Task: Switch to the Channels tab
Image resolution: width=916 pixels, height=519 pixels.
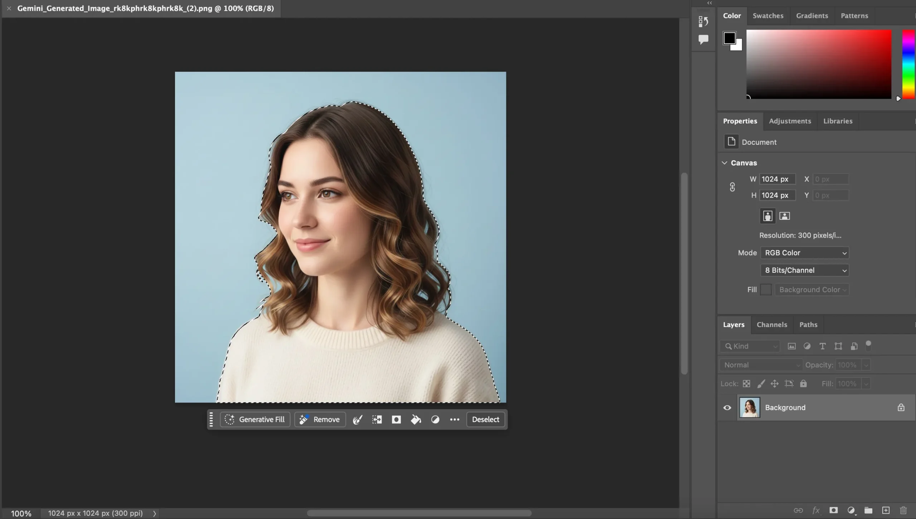Action: (772, 325)
